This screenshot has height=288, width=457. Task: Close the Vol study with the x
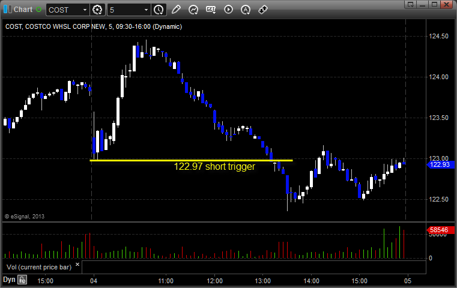77,265
